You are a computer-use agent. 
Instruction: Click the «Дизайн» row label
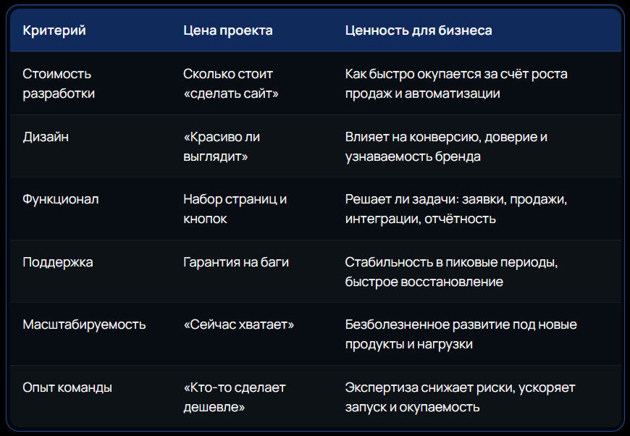(x=46, y=136)
